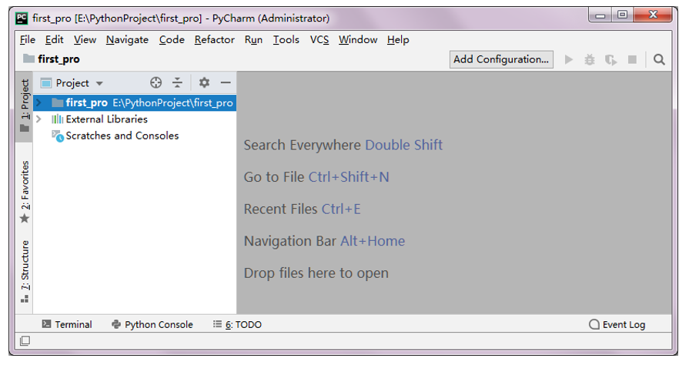Image resolution: width=689 pixels, height=365 pixels.
Task: Toggle the 7: Structure side tab
Action: (25, 271)
